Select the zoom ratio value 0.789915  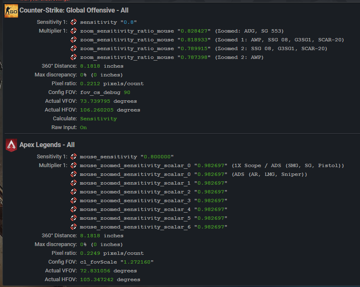click(x=194, y=48)
